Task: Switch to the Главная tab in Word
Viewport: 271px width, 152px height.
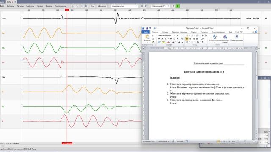Action: 155,32
